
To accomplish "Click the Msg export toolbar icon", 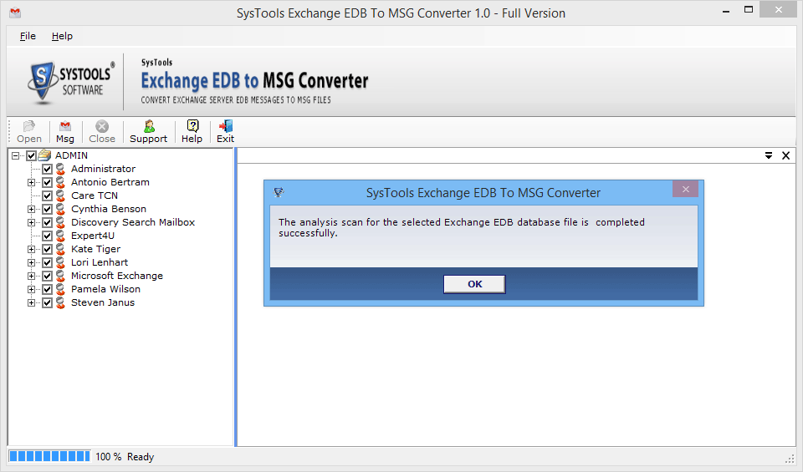I will click(65, 126).
